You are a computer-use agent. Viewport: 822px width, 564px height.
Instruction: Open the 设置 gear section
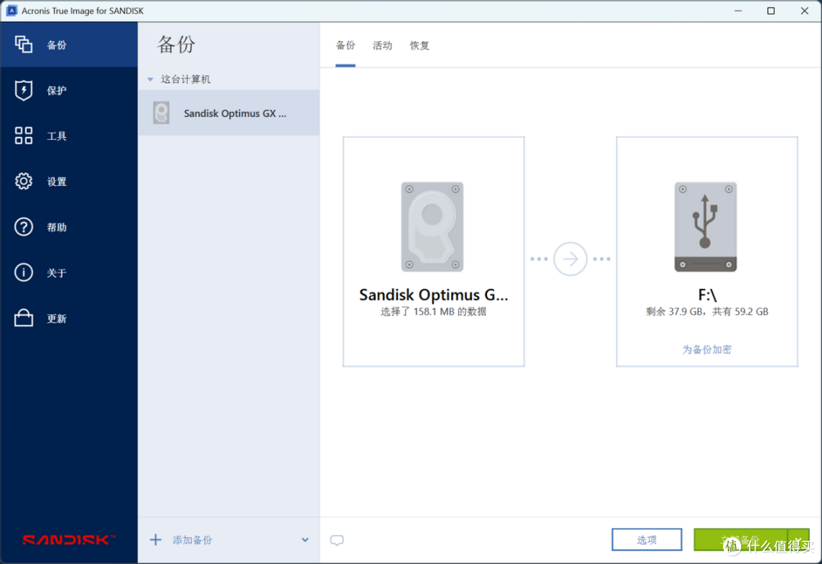pos(68,181)
